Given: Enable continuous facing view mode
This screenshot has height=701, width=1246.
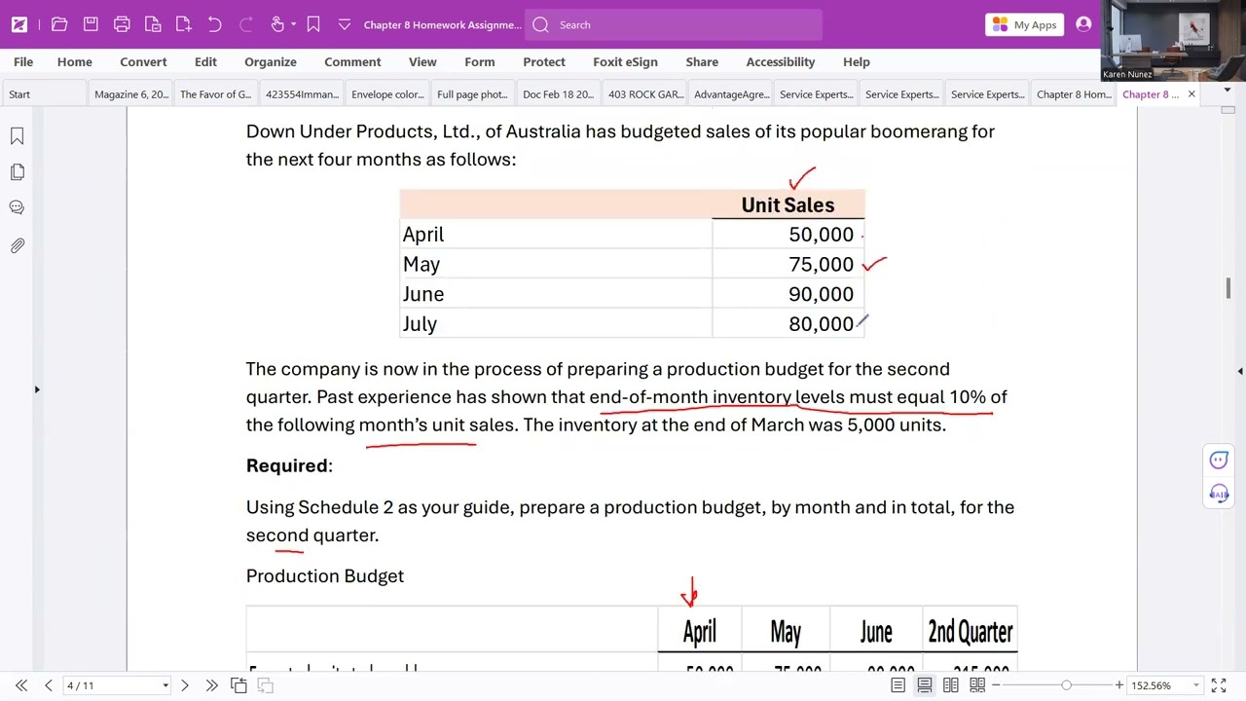Looking at the screenshot, I should pos(977,685).
